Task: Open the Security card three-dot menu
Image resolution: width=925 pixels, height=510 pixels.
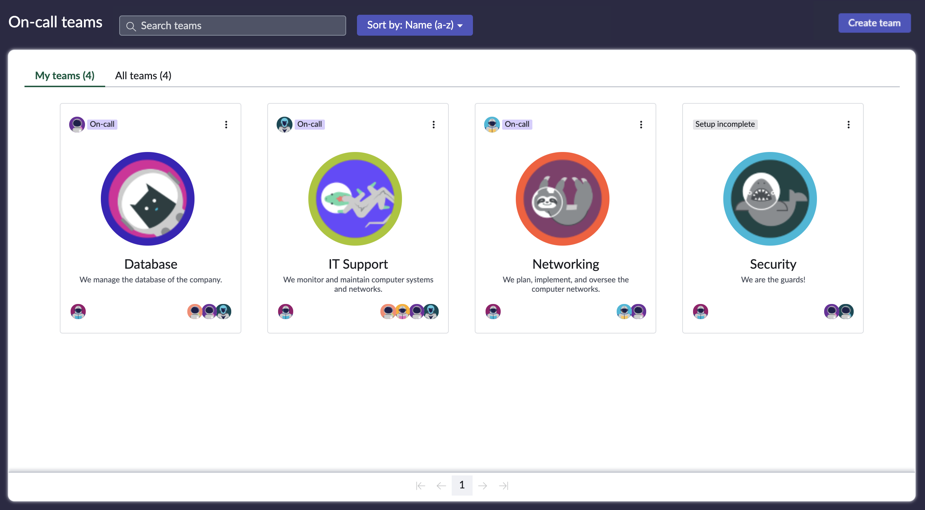Action: click(x=849, y=125)
